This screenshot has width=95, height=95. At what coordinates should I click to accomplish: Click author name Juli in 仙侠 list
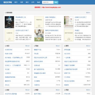click(x=59, y=65)
